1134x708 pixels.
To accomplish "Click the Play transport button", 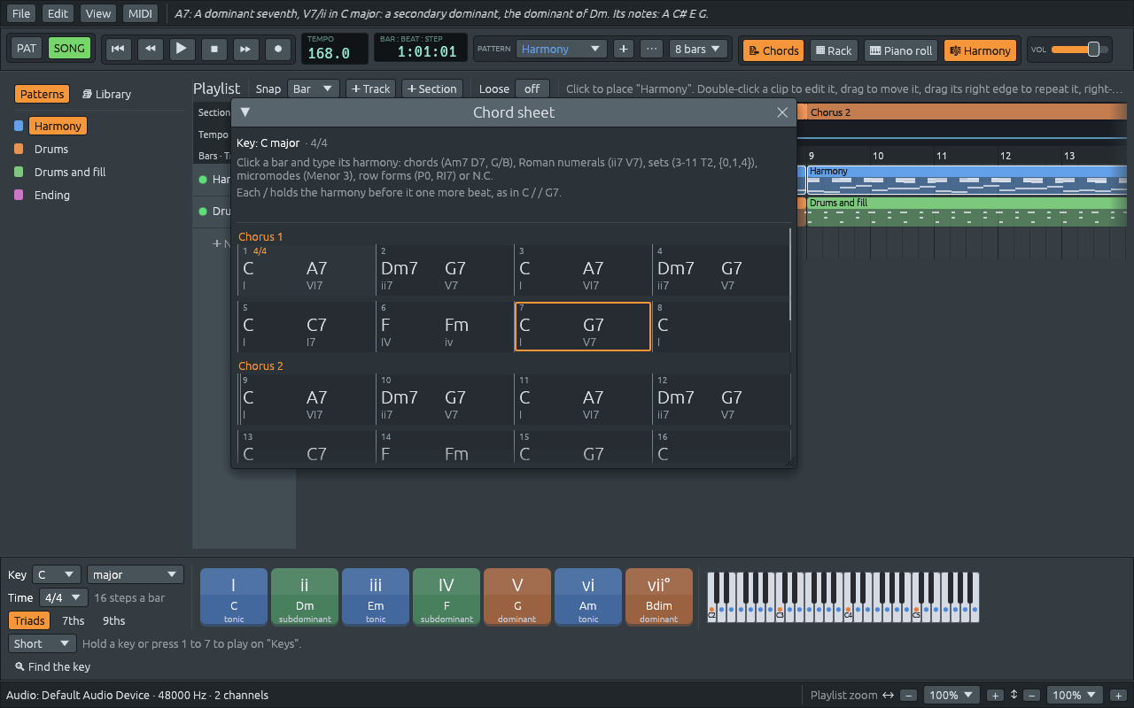I will (181, 49).
